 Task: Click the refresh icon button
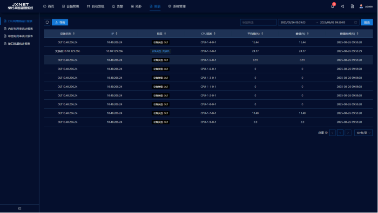tap(47, 22)
